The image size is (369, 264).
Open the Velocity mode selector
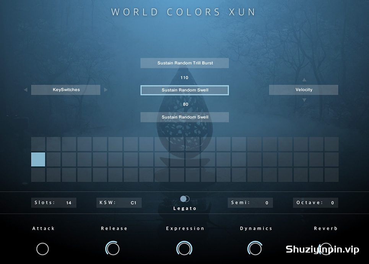(304, 90)
